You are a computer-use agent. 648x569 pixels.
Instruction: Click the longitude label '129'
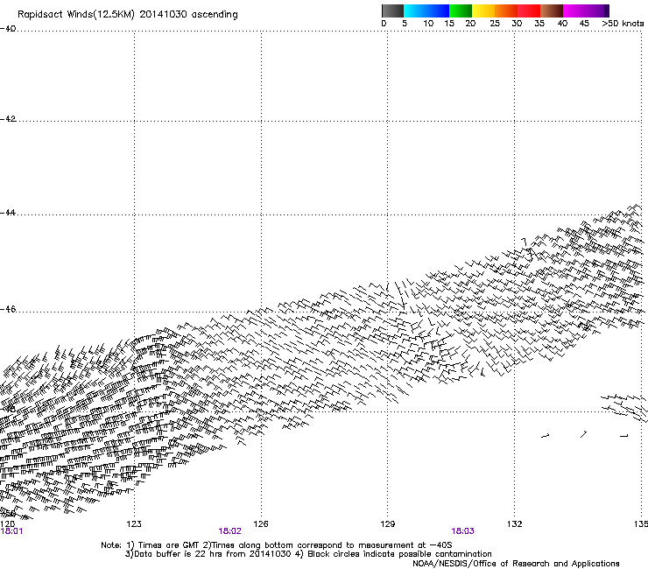click(388, 524)
